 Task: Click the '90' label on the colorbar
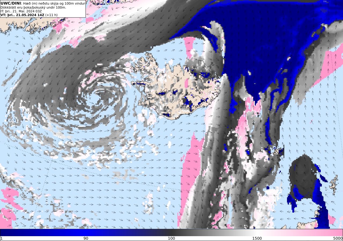click(86, 238)
